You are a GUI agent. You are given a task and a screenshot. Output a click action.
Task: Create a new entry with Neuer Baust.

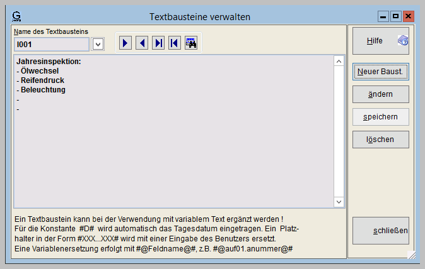click(380, 72)
